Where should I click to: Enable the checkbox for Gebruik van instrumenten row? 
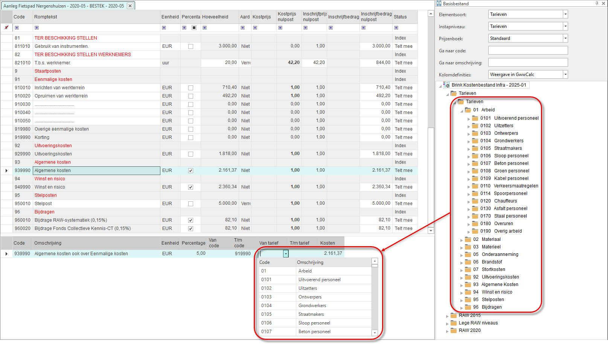tap(190, 46)
